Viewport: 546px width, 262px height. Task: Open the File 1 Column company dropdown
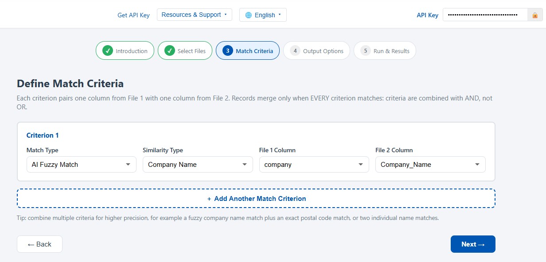(314, 165)
